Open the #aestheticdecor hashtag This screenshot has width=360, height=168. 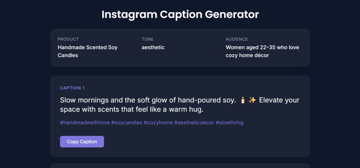(194, 123)
